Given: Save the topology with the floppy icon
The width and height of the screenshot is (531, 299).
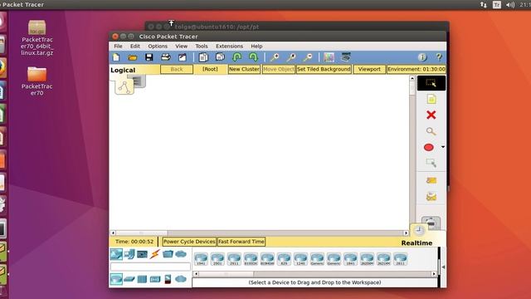Looking at the screenshot, I should (x=149, y=57).
